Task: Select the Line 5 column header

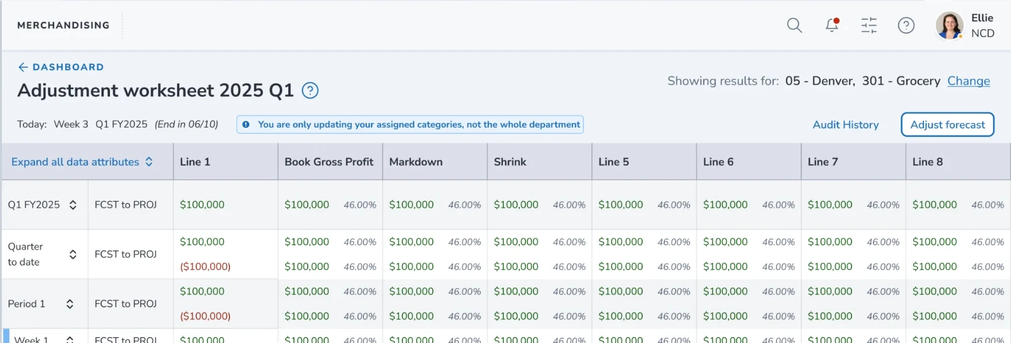Action: click(644, 162)
